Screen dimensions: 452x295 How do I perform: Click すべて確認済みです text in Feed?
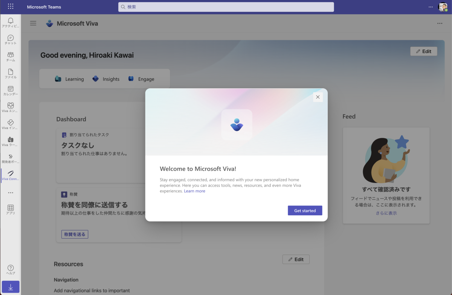click(386, 189)
